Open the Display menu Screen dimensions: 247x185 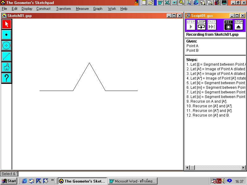coord(27,9)
